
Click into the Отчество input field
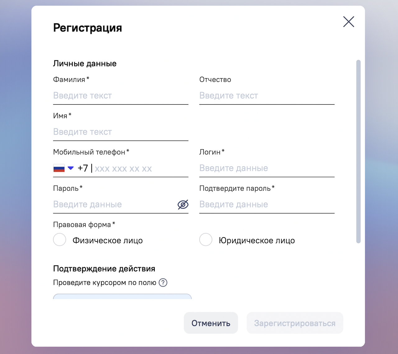267,96
